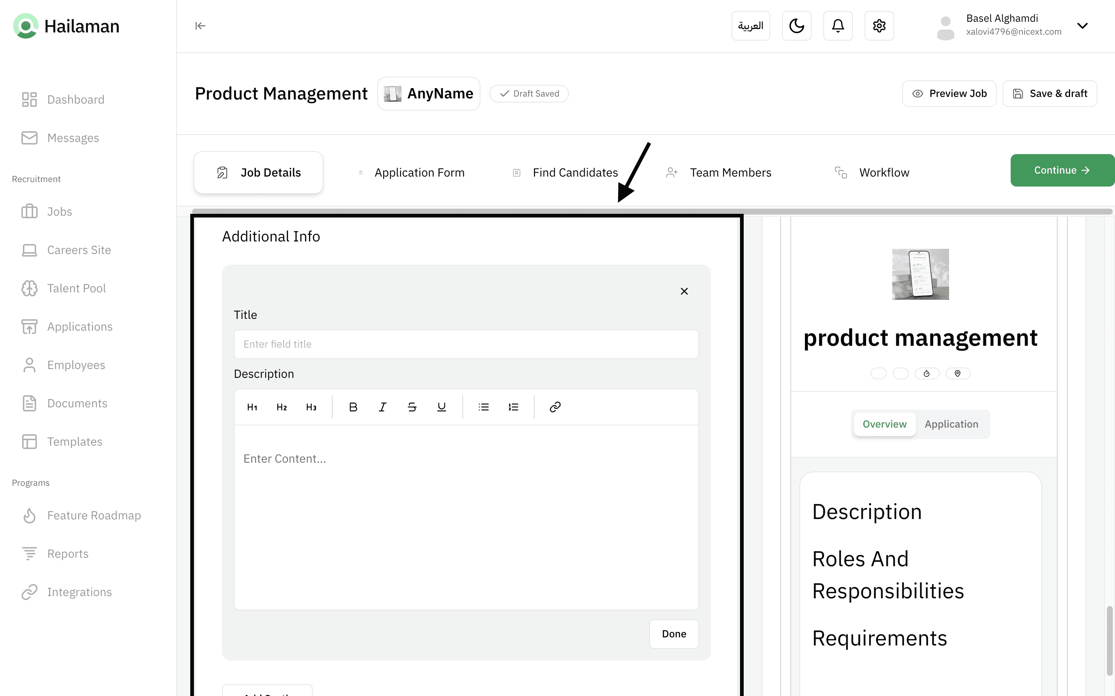Open the AnyName company selector

(428, 93)
